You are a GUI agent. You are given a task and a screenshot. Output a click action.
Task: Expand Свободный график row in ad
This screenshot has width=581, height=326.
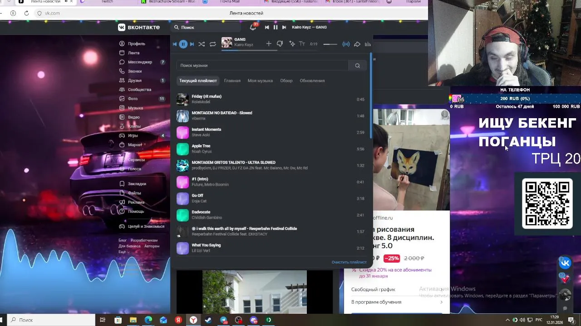[x=397, y=289]
